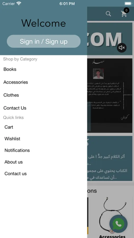Tap the Arabic text book description card

click(110, 158)
